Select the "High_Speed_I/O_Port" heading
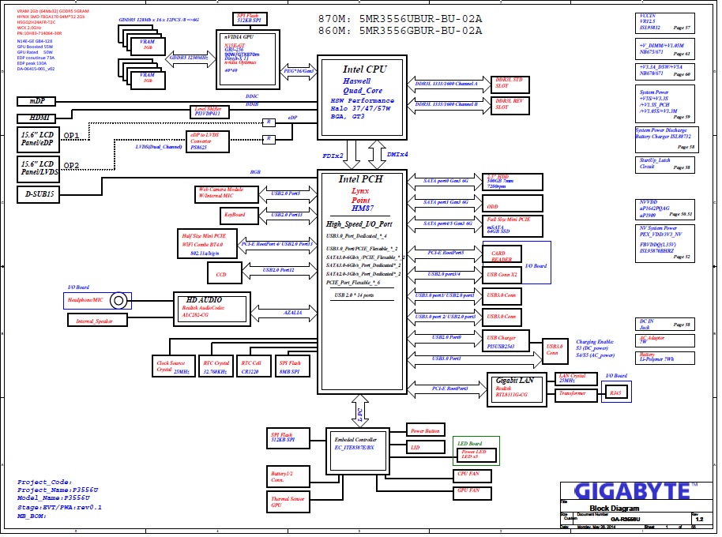Image resolution: width=722 pixels, height=537 pixels. pos(359,224)
